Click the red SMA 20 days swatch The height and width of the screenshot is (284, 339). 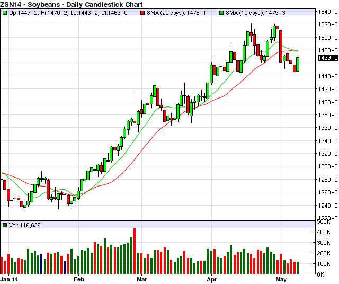142,13
